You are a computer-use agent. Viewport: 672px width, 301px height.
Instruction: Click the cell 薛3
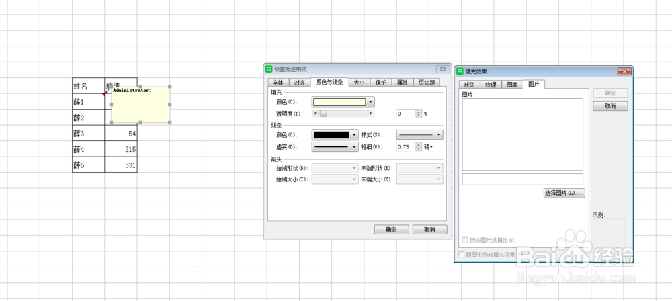88,133
